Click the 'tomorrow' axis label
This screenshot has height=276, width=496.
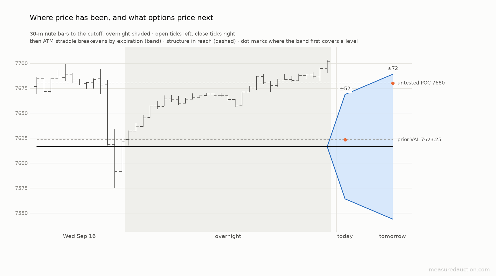[x=392, y=236]
